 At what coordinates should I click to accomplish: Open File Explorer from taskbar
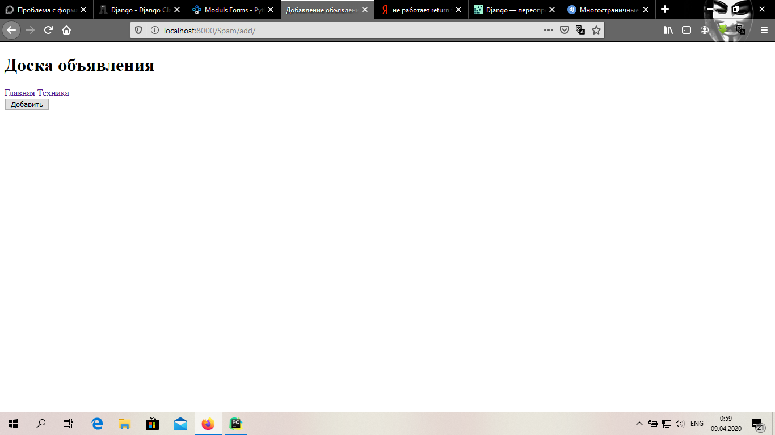tap(125, 424)
